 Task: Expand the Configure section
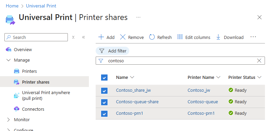8,130
